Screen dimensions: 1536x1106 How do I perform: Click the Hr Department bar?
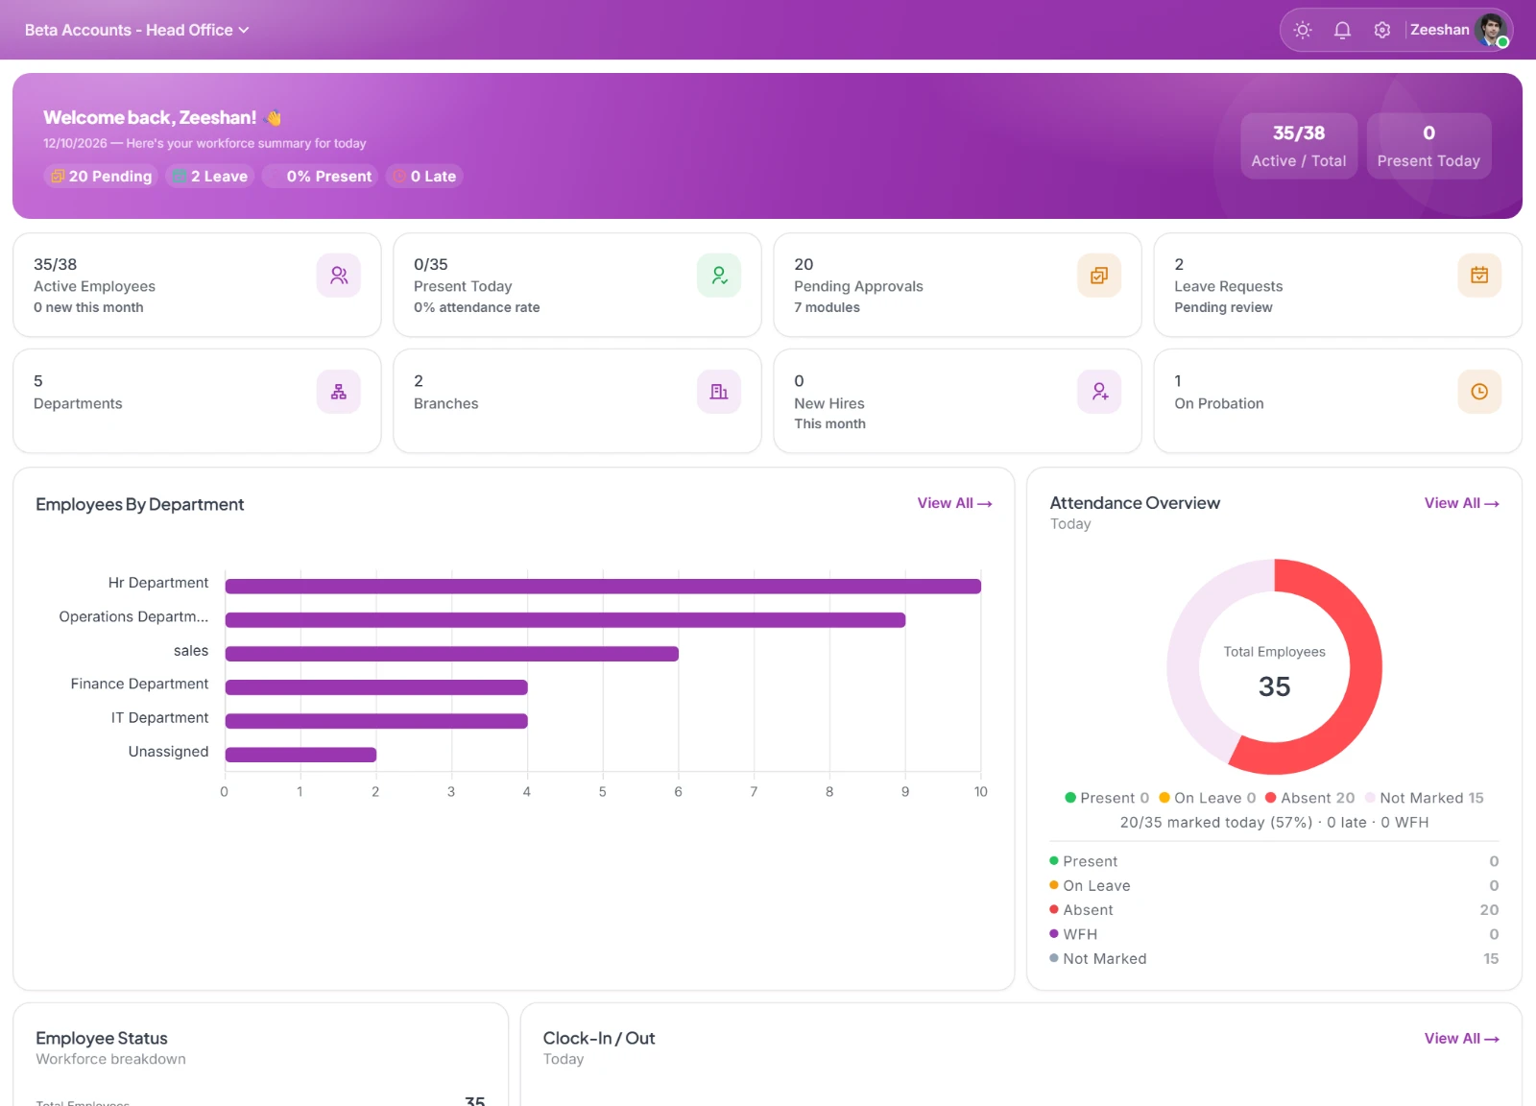[x=603, y=587]
